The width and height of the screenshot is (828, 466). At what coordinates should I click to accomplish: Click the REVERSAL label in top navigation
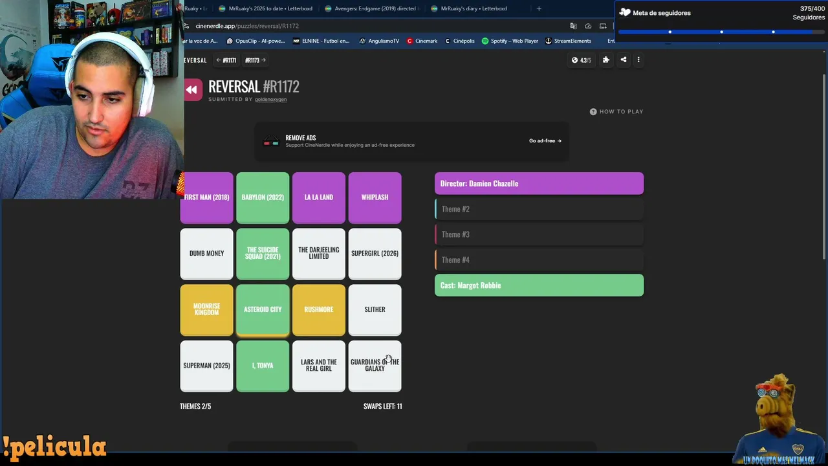[x=195, y=60]
